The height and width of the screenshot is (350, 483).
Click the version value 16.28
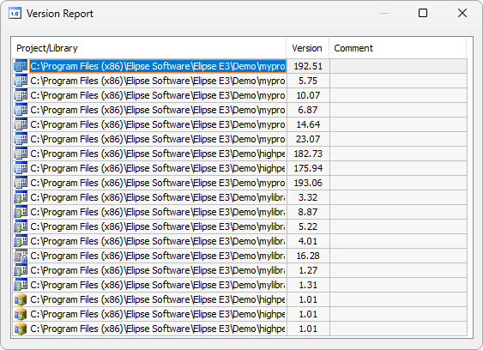coord(308,256)
